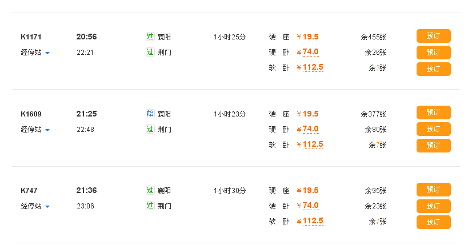Viewport: 468px width, 249px height.
Task: Click the green 过 icon beside 荆门 for K1609
Action: click(x=150, y=129)
